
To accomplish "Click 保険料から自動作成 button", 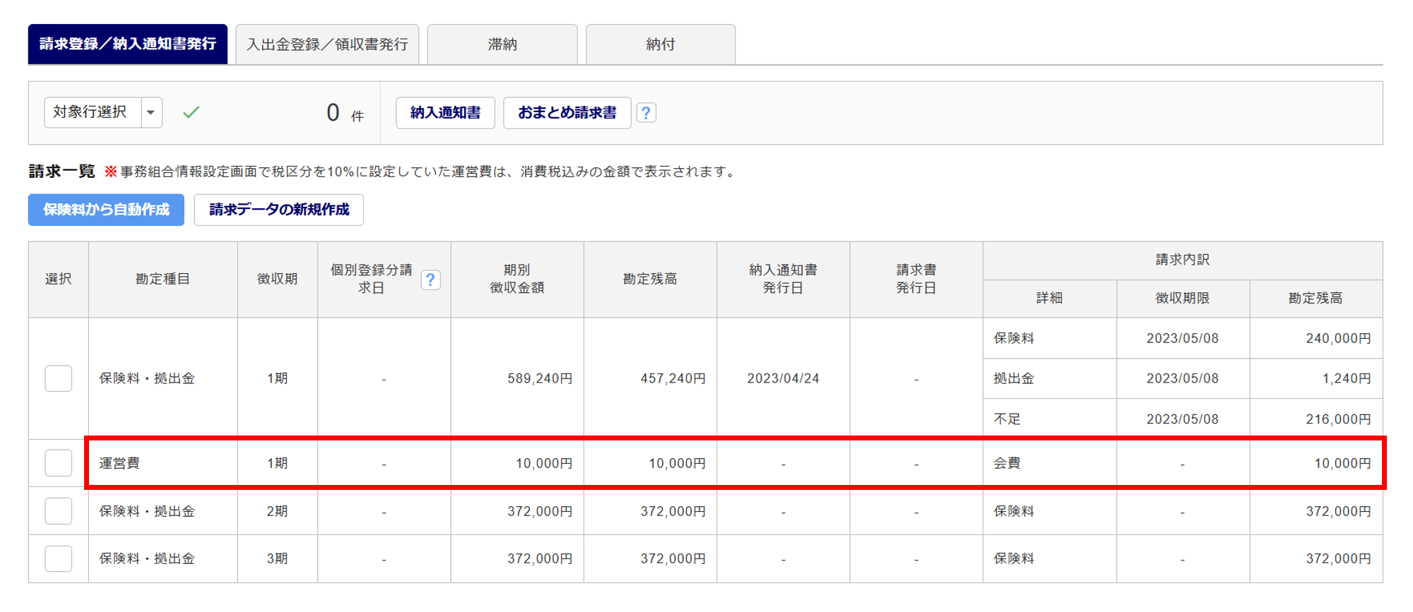I will [x=106, y=210].
